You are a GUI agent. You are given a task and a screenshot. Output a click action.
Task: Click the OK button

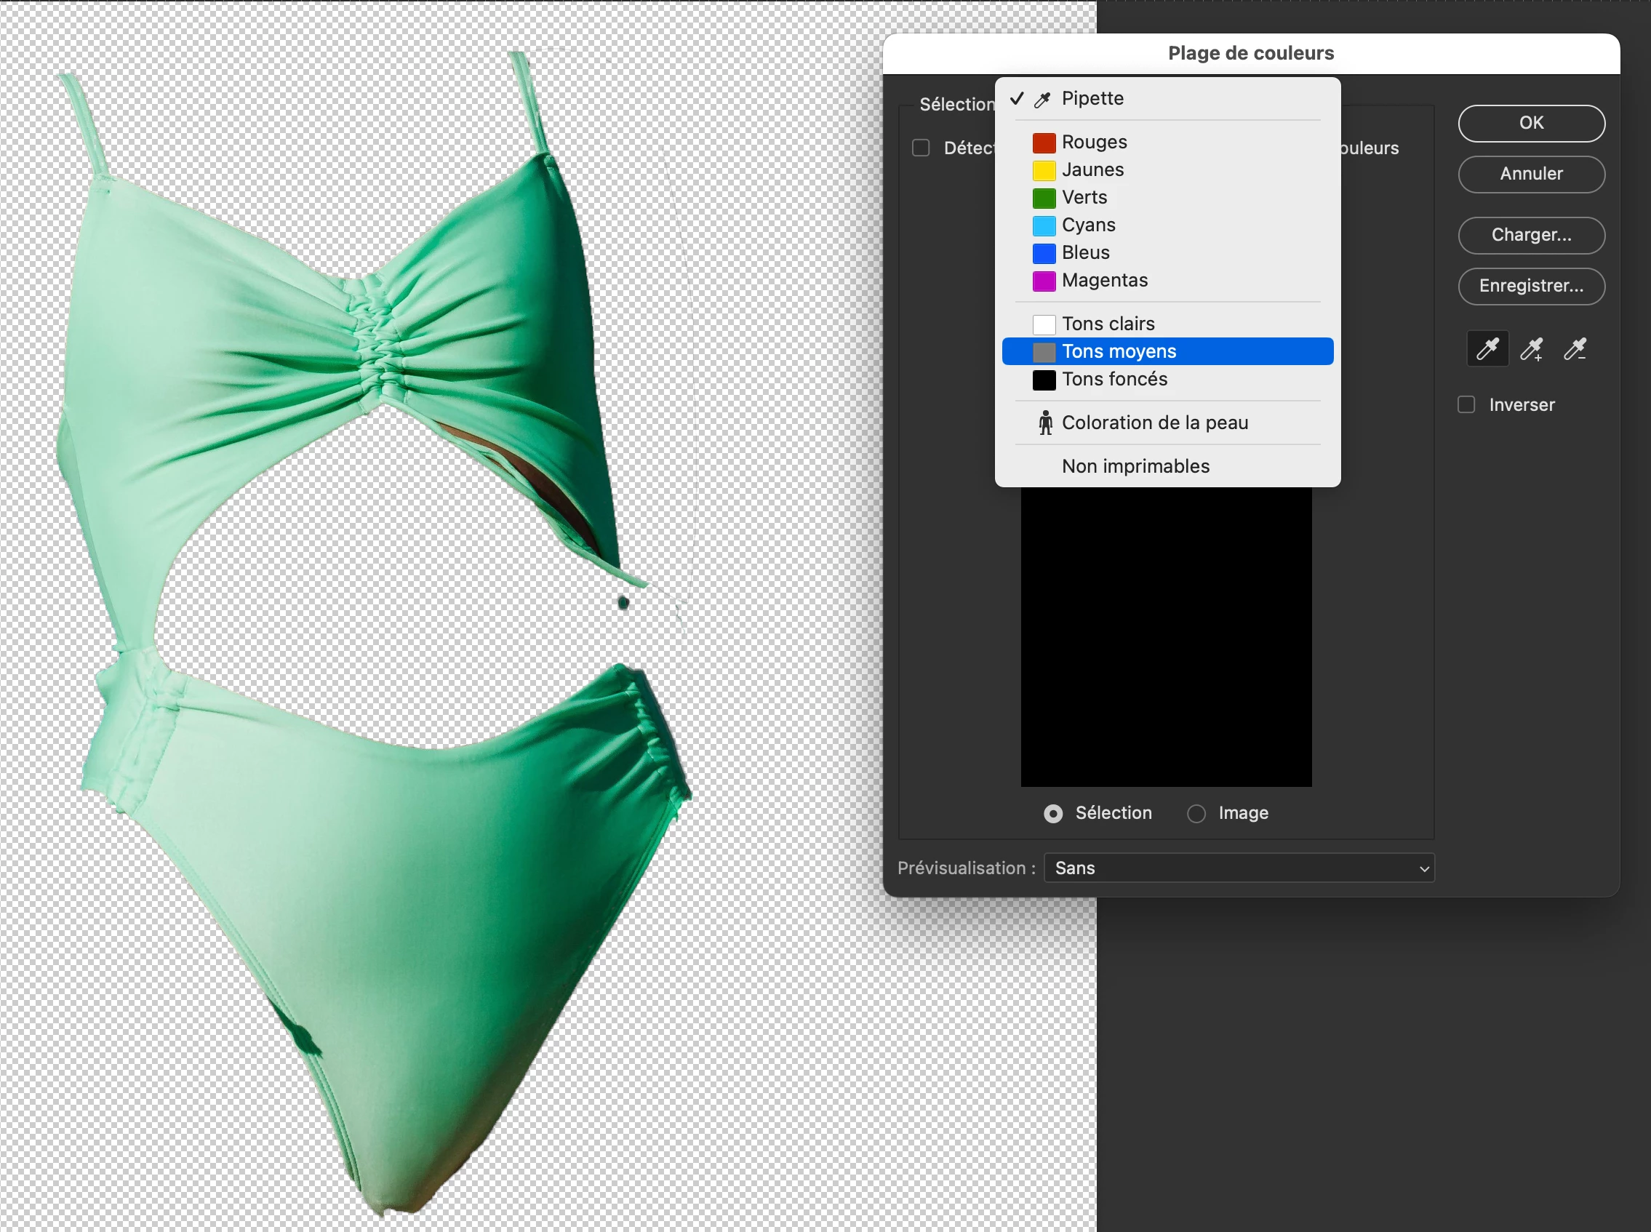[x=1531, y=123]
